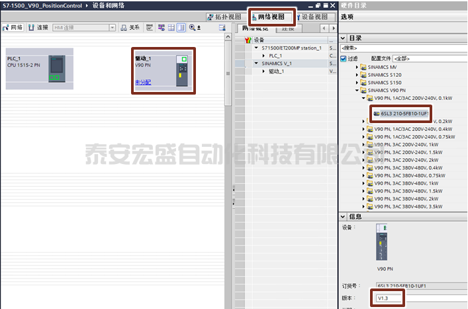Click the zoom magnifier icon
Image resolution: width=468 pixels, height=309 pixels.
click(192, 27)
